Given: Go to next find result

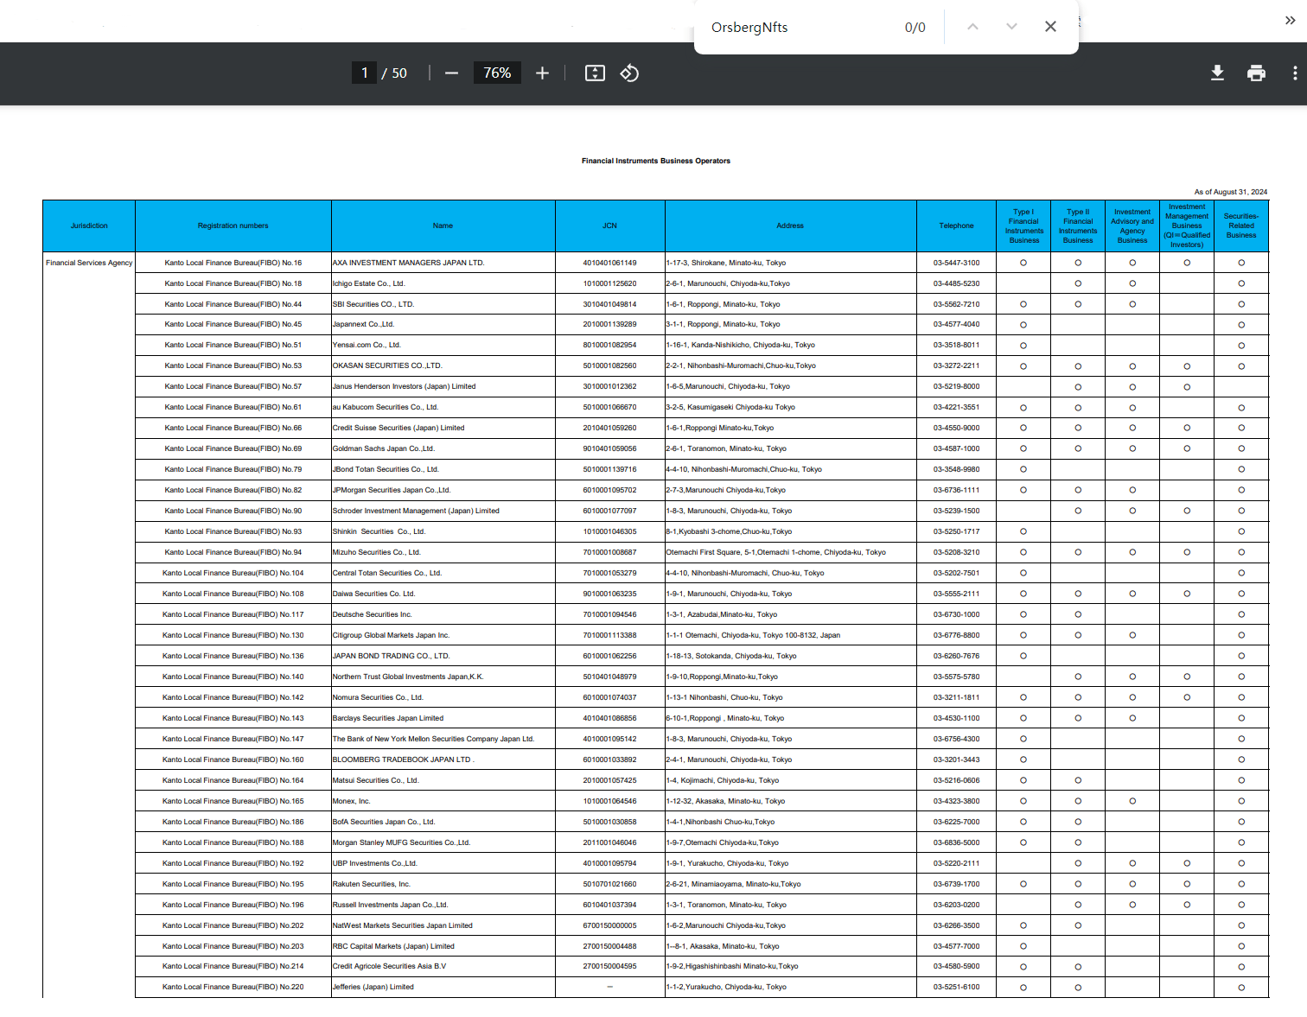Looking at the screenshot, I should point(1011,27).
